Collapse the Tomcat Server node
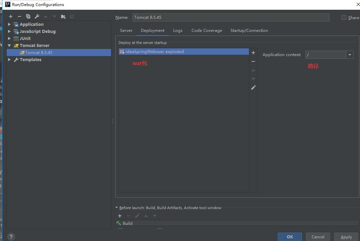 9,46
